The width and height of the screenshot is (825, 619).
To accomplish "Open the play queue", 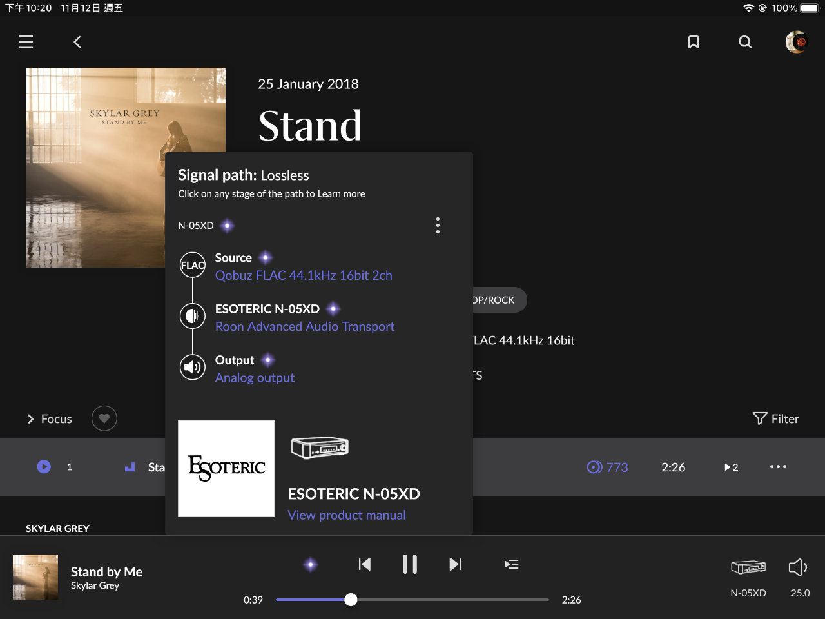I will pos(512,564).
